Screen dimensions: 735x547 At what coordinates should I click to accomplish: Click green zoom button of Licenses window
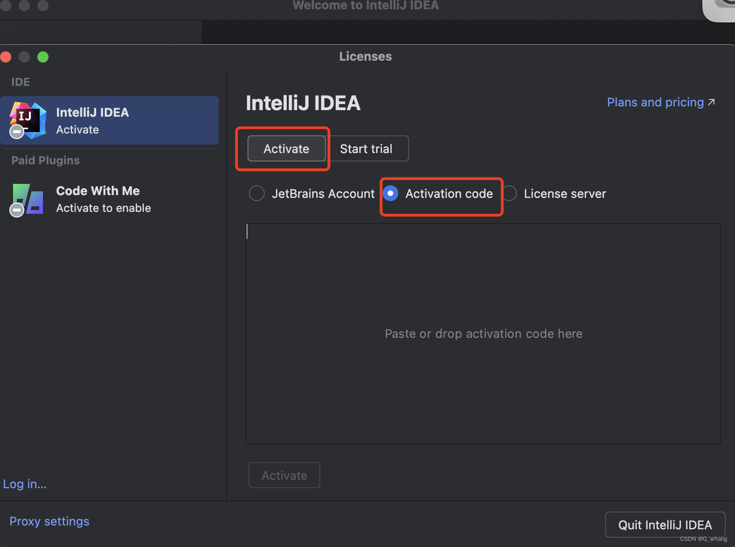(43, 57)
